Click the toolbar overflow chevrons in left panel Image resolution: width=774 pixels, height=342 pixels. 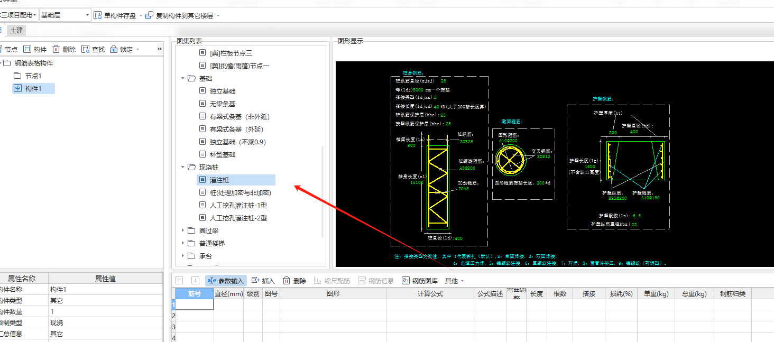(160, 49)
